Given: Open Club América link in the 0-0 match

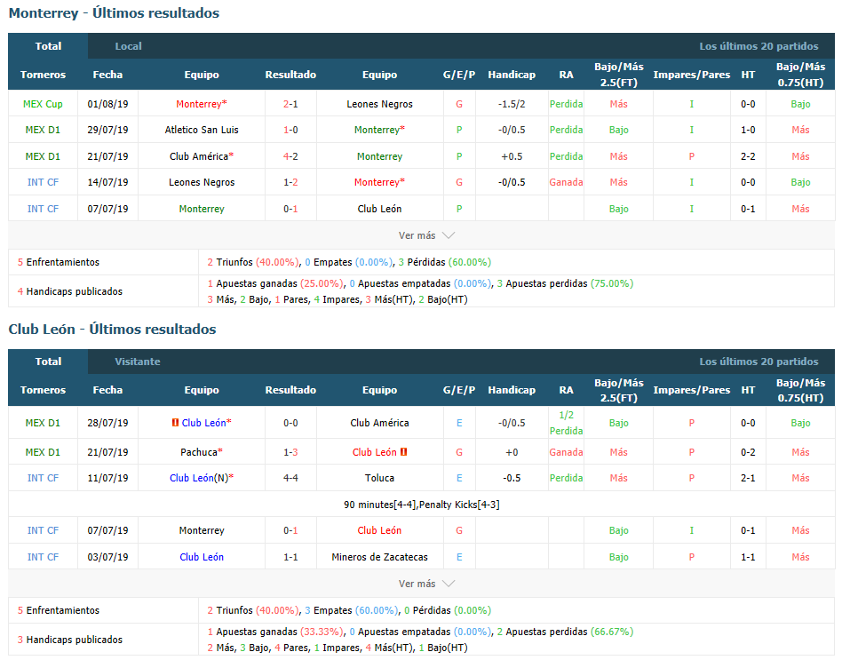Looking at the screenshot, I should (x=379, y=423).
